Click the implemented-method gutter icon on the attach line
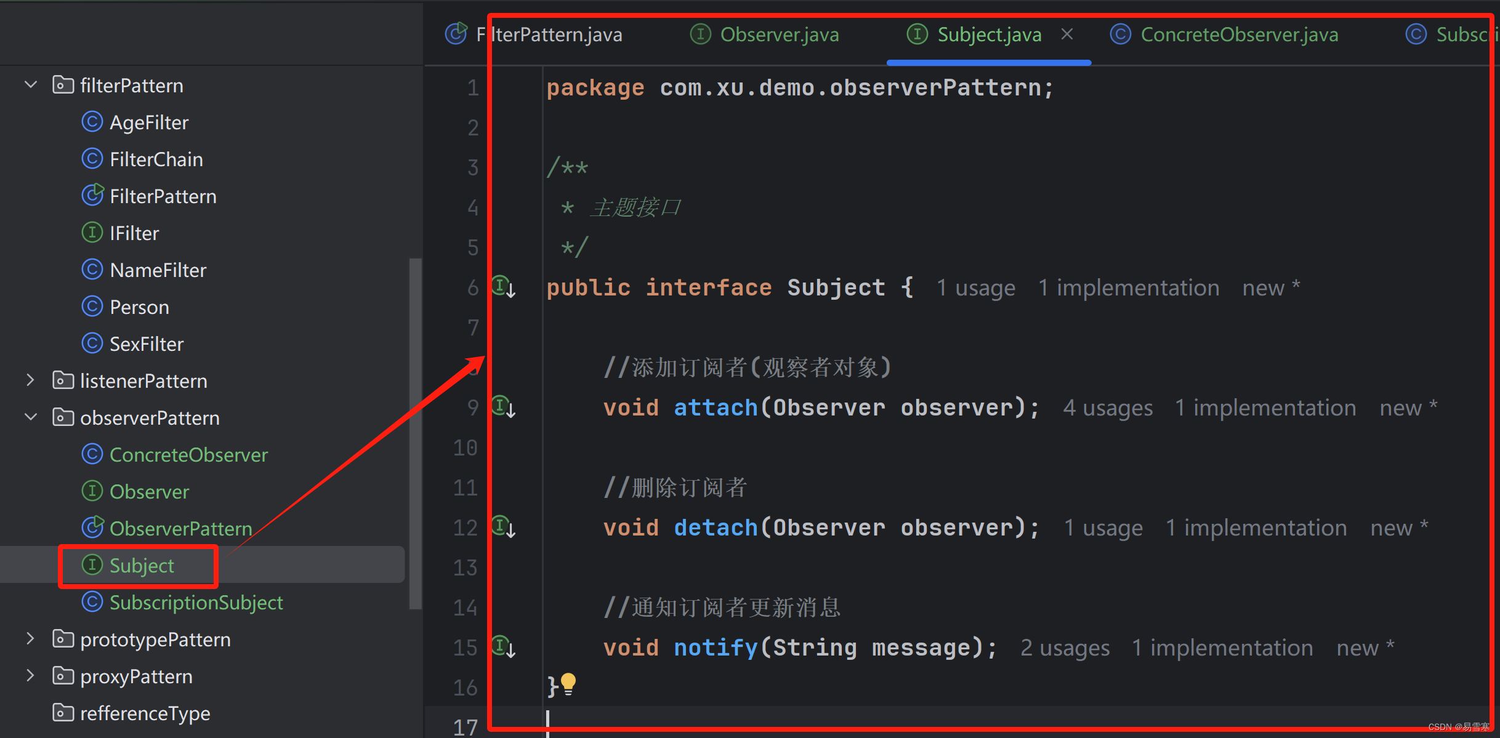 click(503, 406)
